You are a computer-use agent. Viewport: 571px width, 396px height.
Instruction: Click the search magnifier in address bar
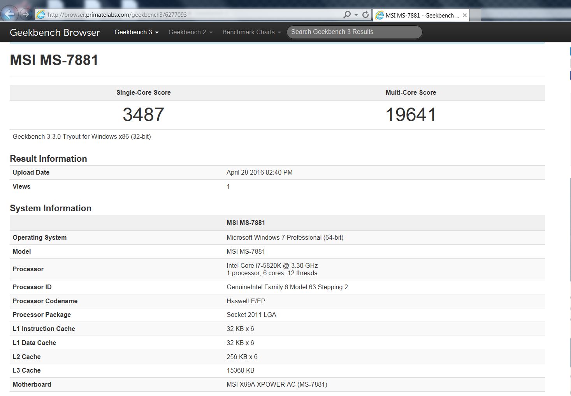347,15
